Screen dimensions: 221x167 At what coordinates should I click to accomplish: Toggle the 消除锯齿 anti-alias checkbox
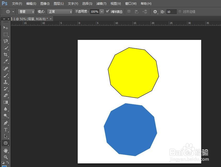107,11
